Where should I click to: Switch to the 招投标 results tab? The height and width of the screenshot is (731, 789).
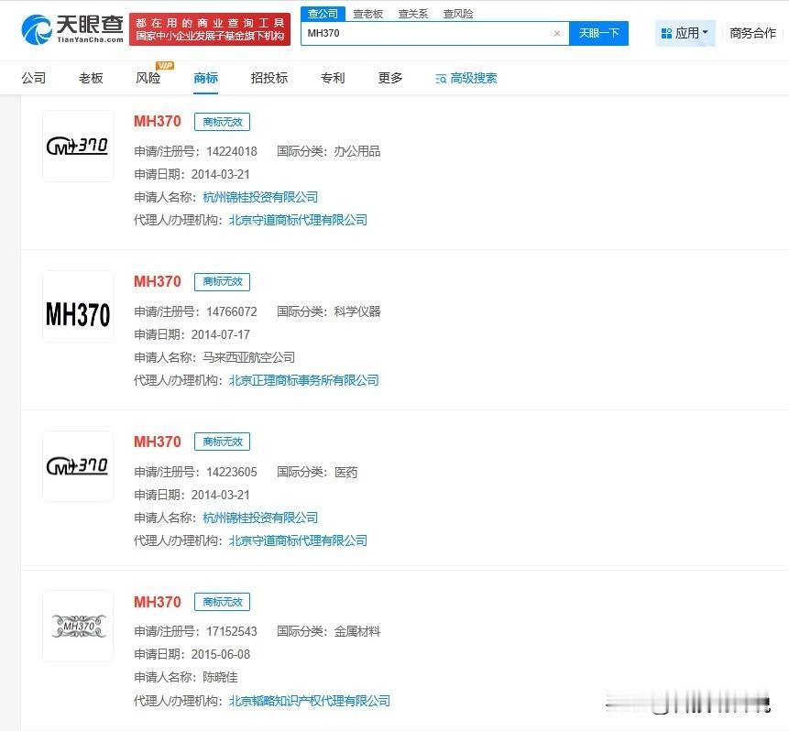tap(269, 78)
